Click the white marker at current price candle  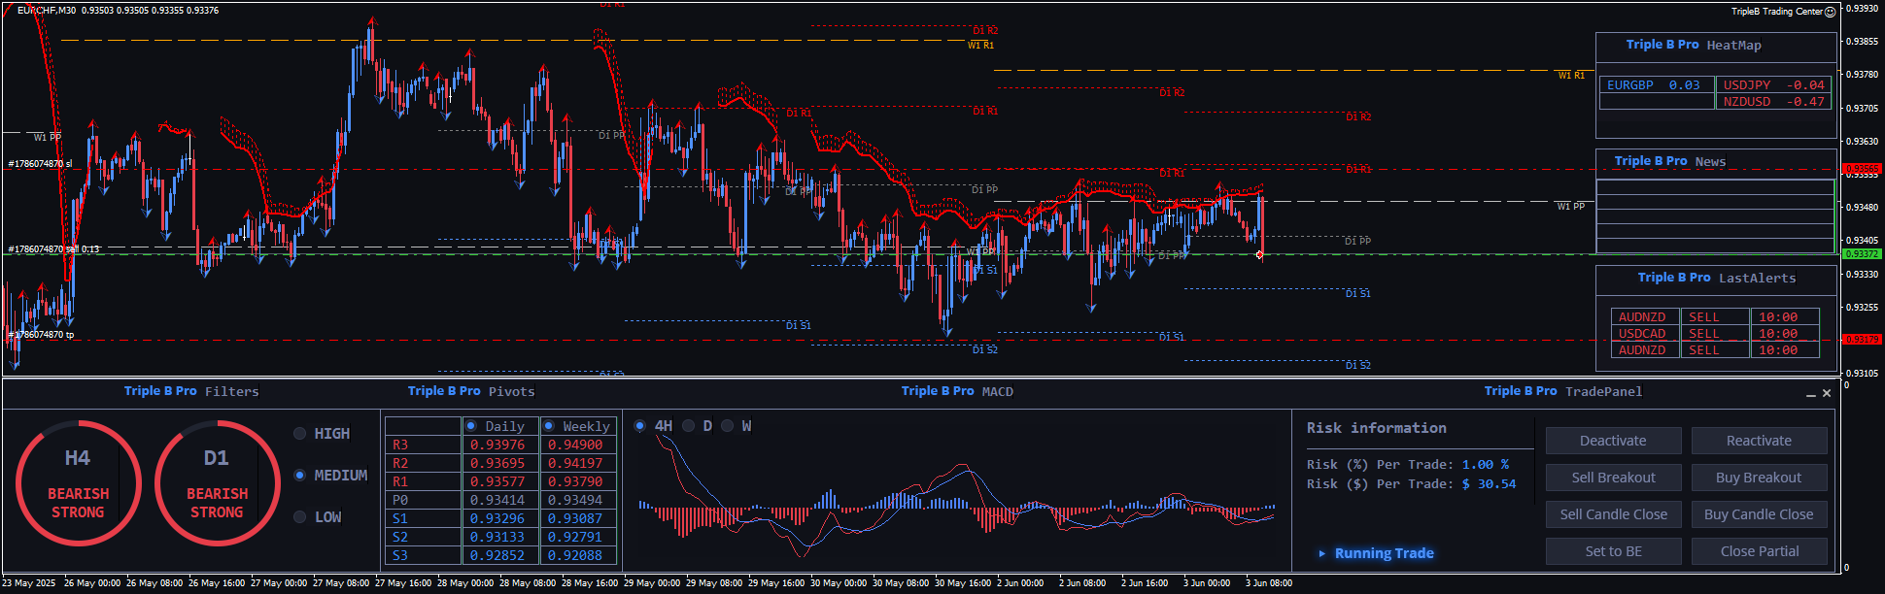(x=1259, y=254)
